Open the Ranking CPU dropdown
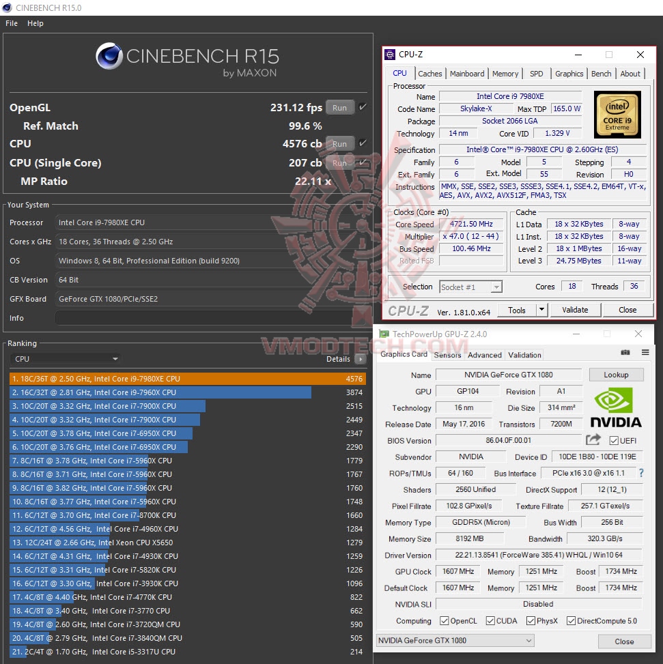The height and width of the screenshot is (664, 663). [66, 359]
